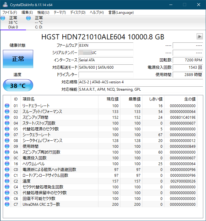
Task: Click the 回転数 field 7200 RPM
Action: point(188,60)
